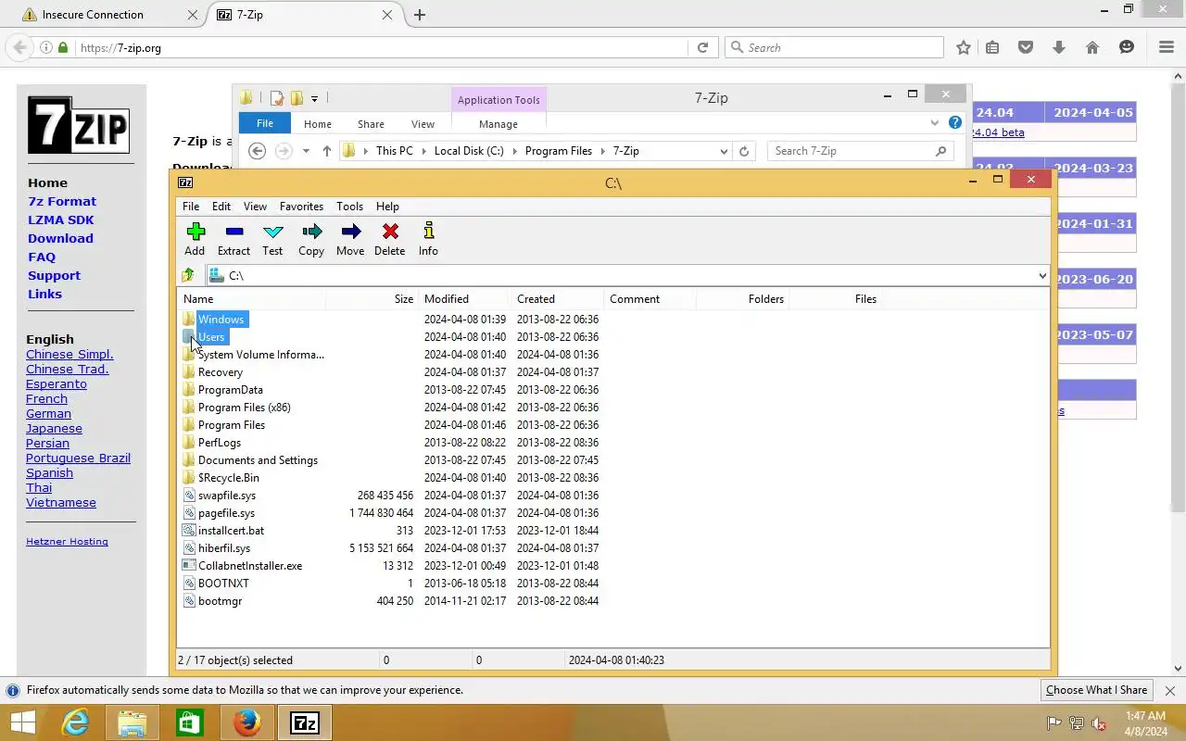The height and width of the screenshot is (741, 1186).
Task: Select the Documents and Settings folder
Action: tap(258, 460)
